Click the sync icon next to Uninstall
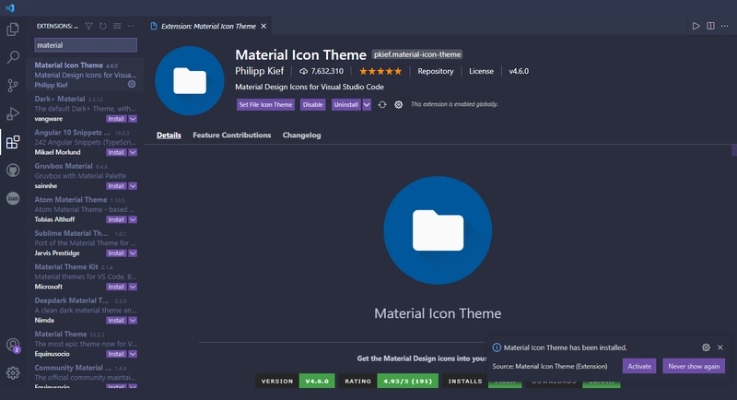This screenshot has height=400, width=737. pyautogui.click(x=382, y=104)
